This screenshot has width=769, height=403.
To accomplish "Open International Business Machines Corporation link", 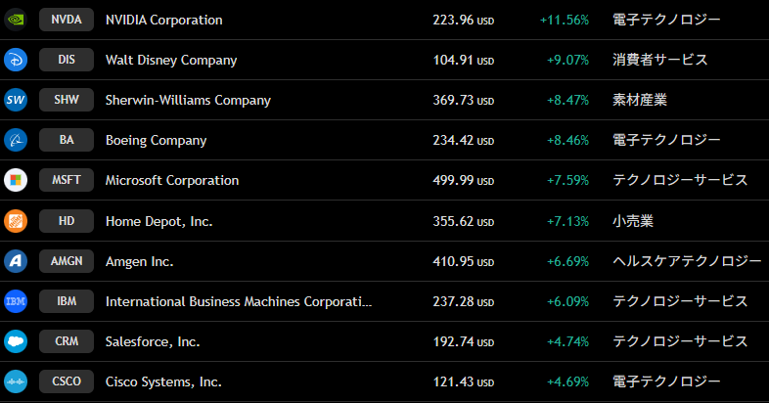I will point(239,301).
